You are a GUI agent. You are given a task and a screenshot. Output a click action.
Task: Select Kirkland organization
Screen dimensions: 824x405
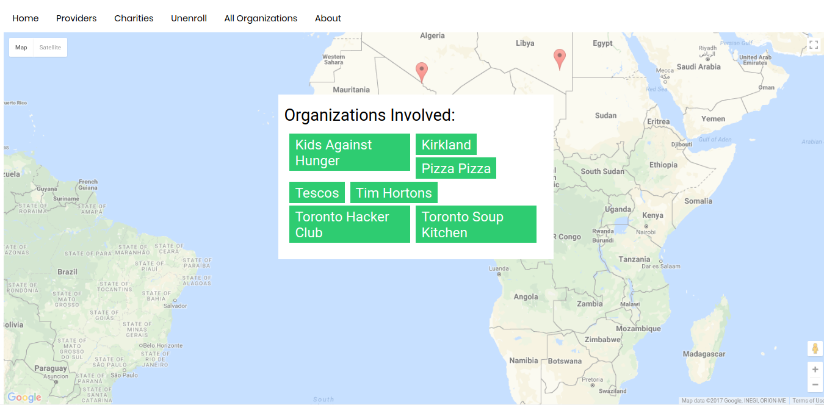pos(446,145)
